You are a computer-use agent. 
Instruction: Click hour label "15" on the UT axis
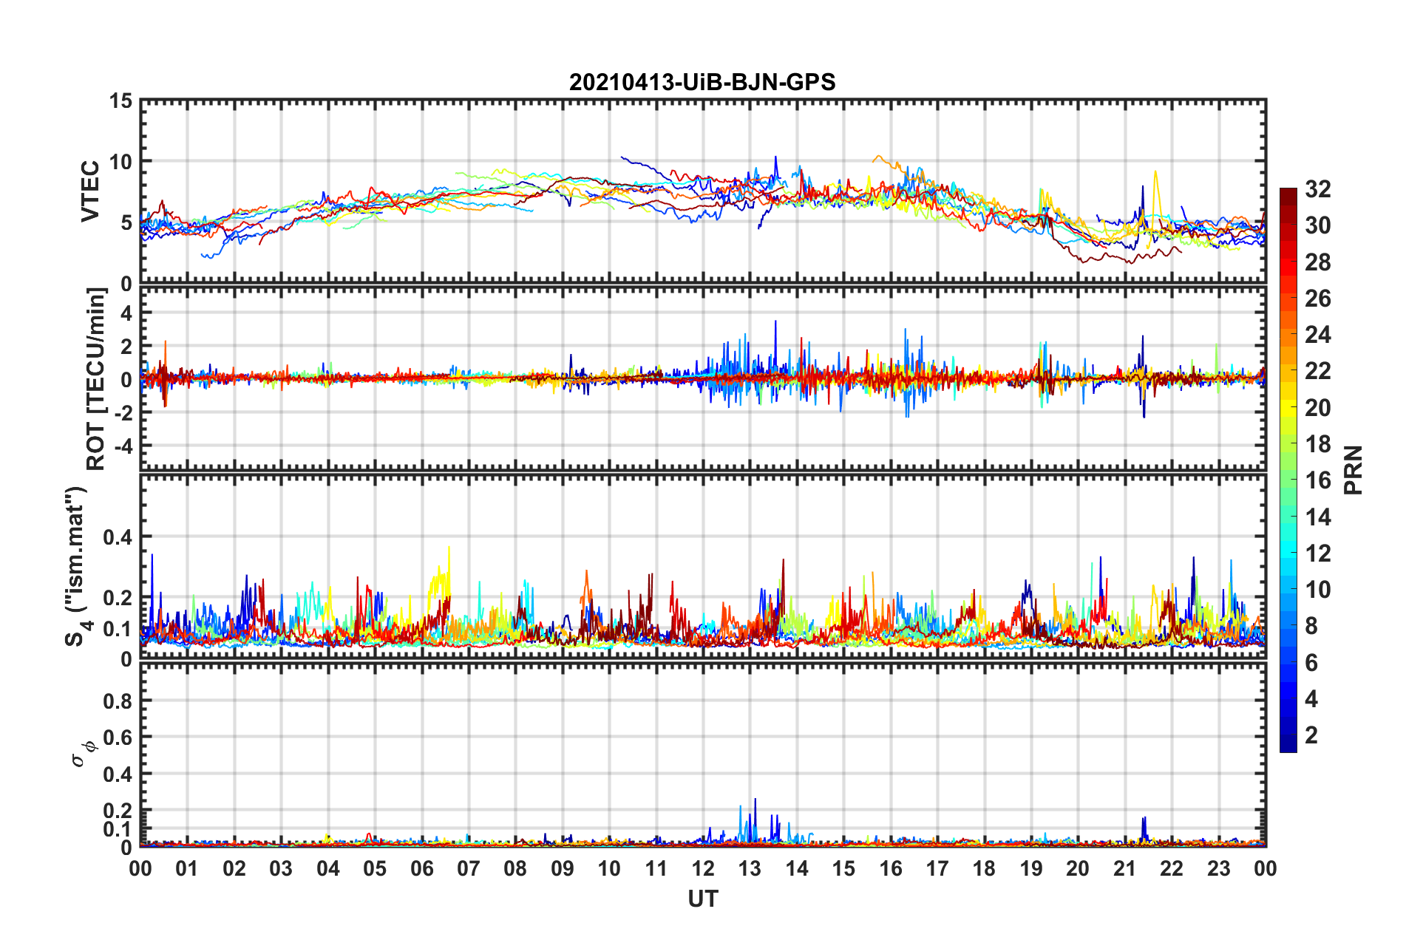[843, 868]
